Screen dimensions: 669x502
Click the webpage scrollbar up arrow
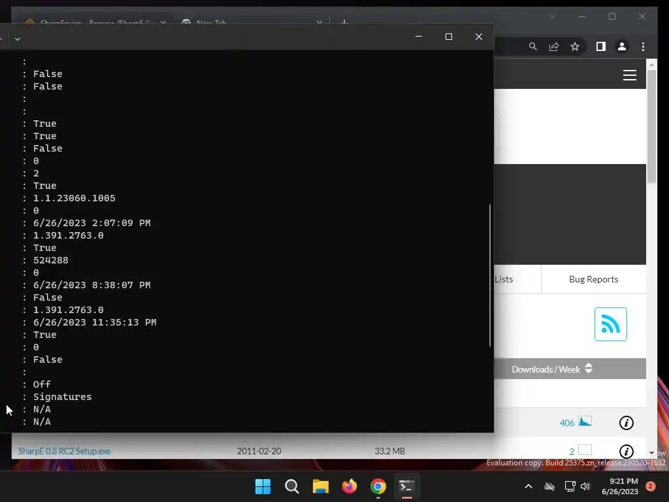(651, 65)
